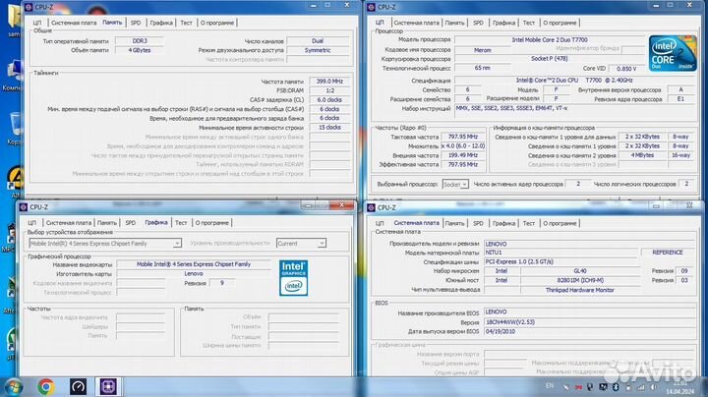Image resolution: width=708 pixels, height=397 pixels.
Task: Click the 4 GBytes memory size value
Action: pos(140,50)
